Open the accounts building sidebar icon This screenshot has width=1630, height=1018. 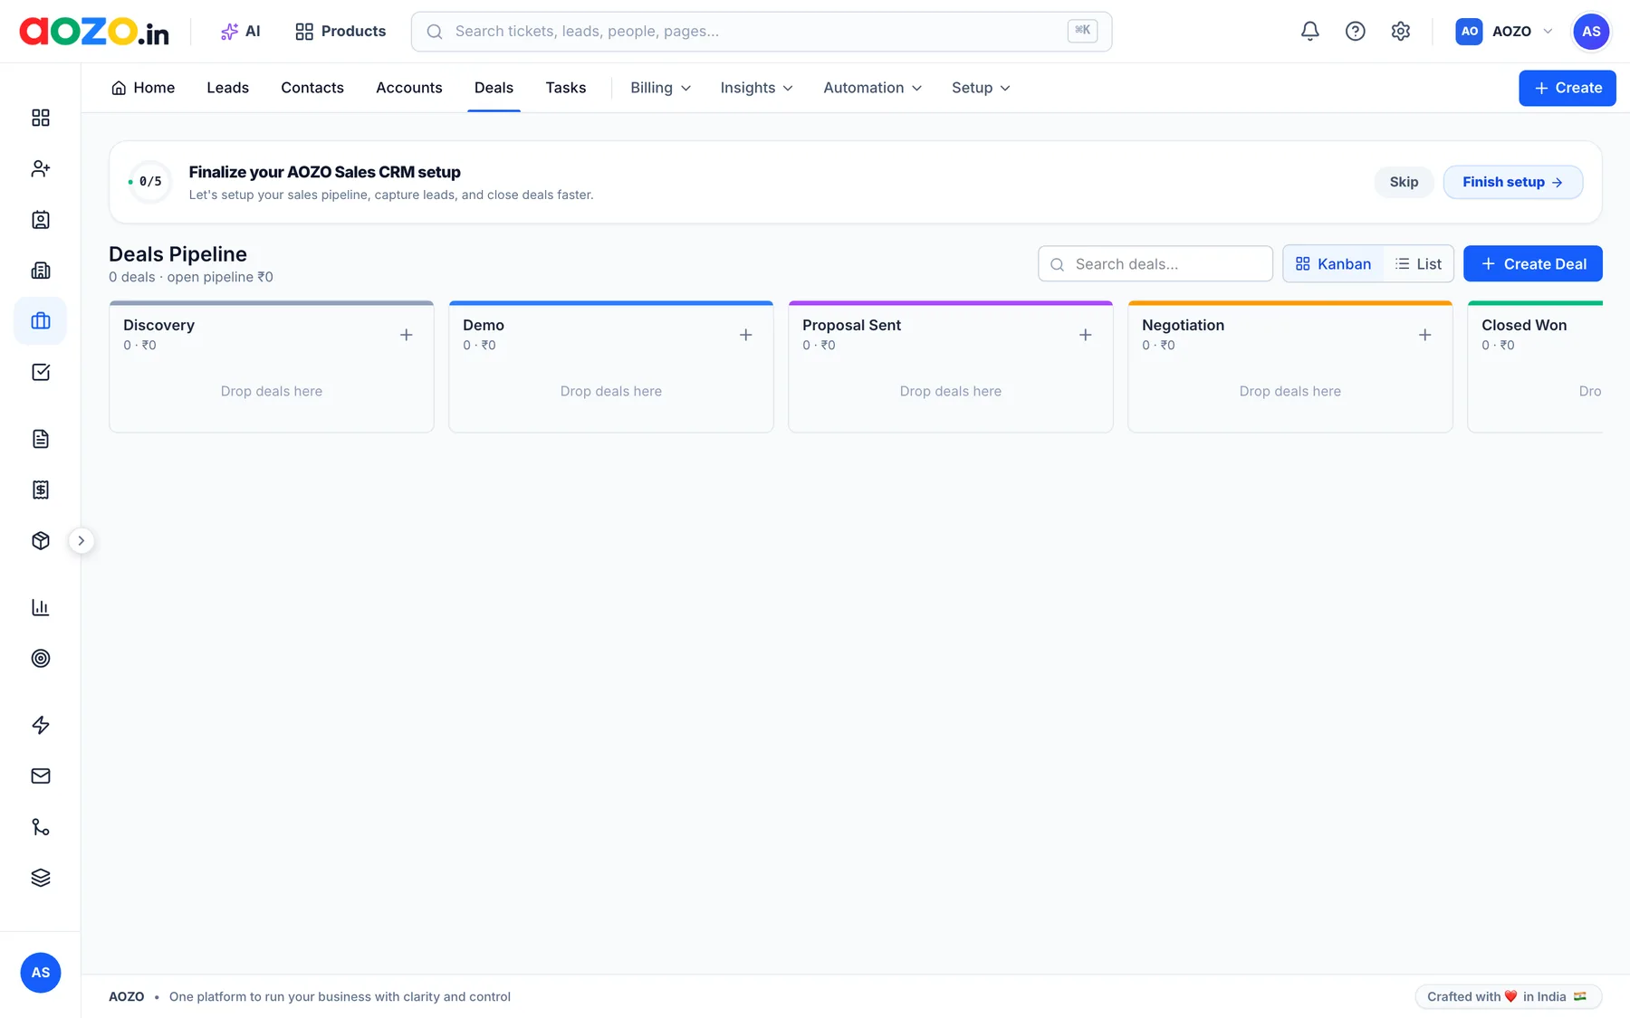coord(41,271)
